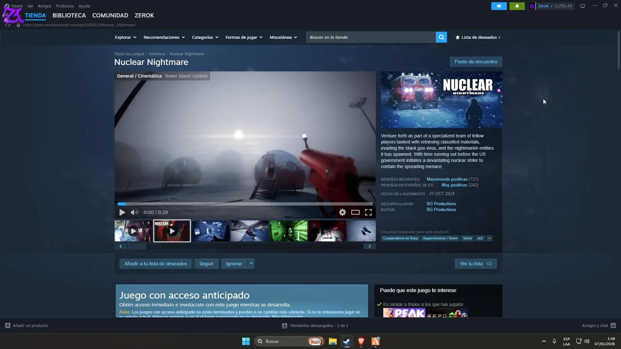This screenshot has width=621, height=349.
Task: Switch to the COMUNIDAD tab
Action: click(x=110, y=16)
